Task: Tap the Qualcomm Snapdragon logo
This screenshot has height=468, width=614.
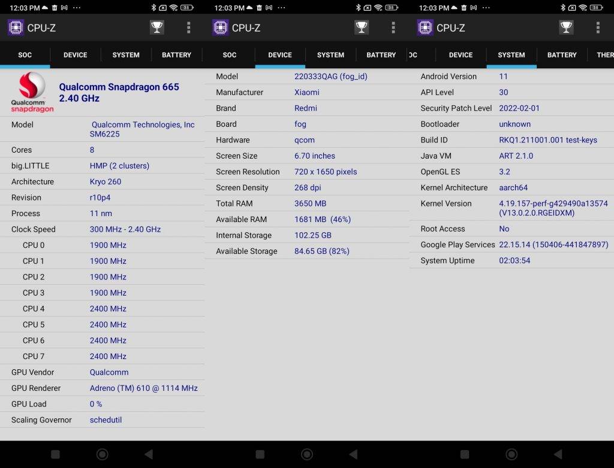Action: (x=32, y=93)
